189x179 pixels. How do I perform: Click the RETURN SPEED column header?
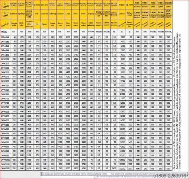click(106, 4)
